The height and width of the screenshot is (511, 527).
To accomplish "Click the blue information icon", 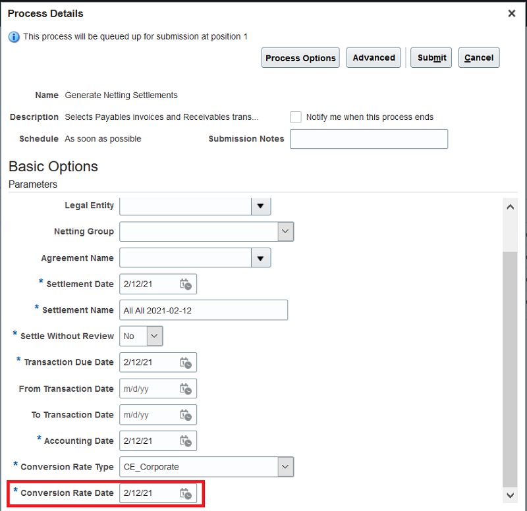I will (x=14, y=37).
